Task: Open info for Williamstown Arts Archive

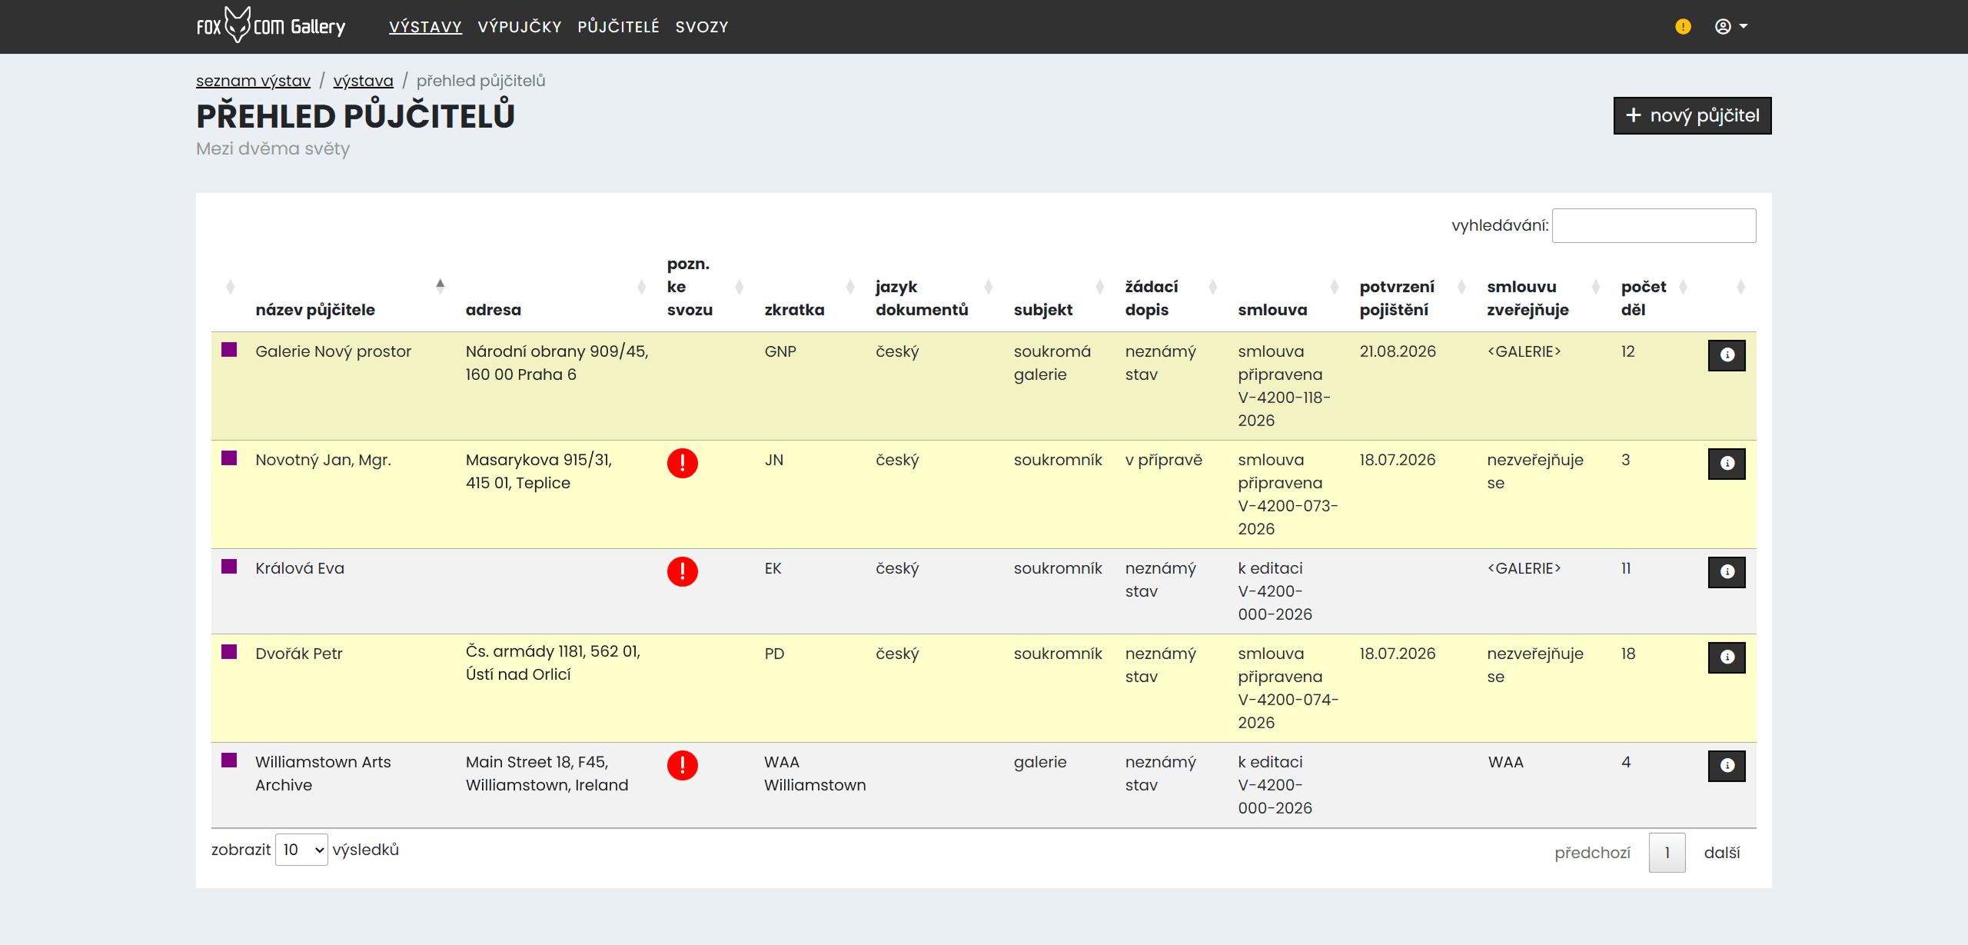Action: tap(1726, 766)
